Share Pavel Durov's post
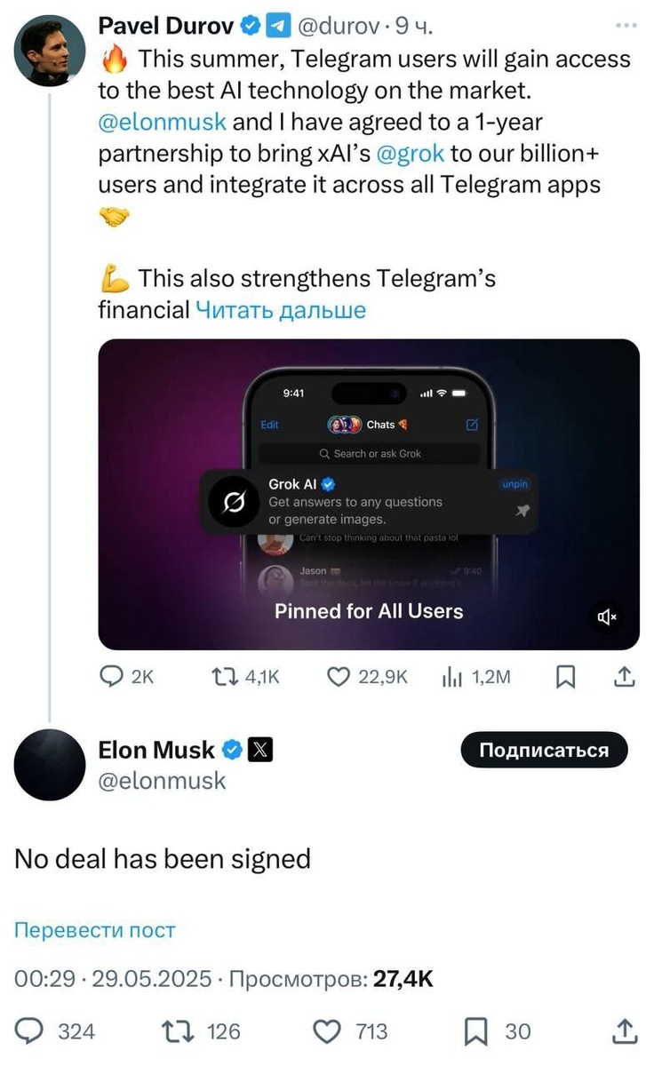The image size is (654, 1066). (625, 677)
